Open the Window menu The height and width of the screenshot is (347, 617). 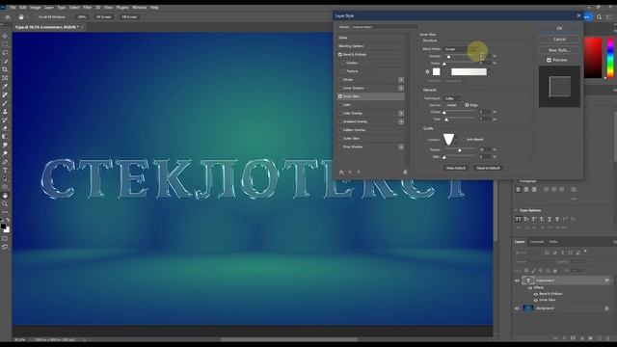click(x=139, y=8)
